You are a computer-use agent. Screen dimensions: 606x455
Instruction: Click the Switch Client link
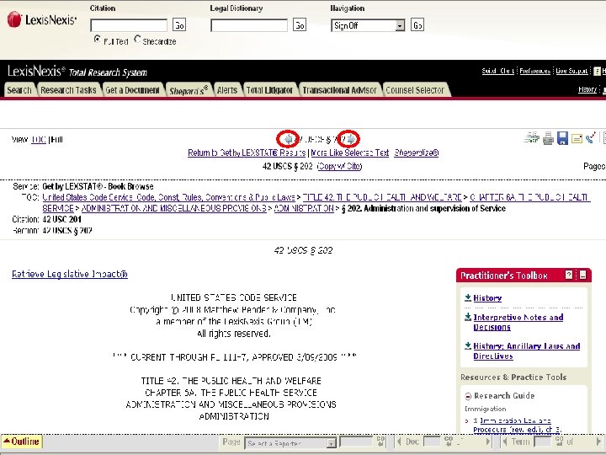(497, 71)
